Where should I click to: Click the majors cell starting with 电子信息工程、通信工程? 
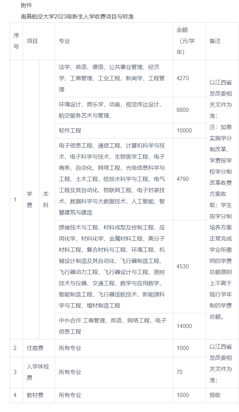[x=114, y=179]
